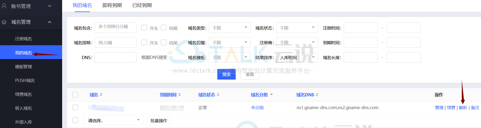Focus the 域名包含 text area

pyautogui.click(x=115, y=28)
